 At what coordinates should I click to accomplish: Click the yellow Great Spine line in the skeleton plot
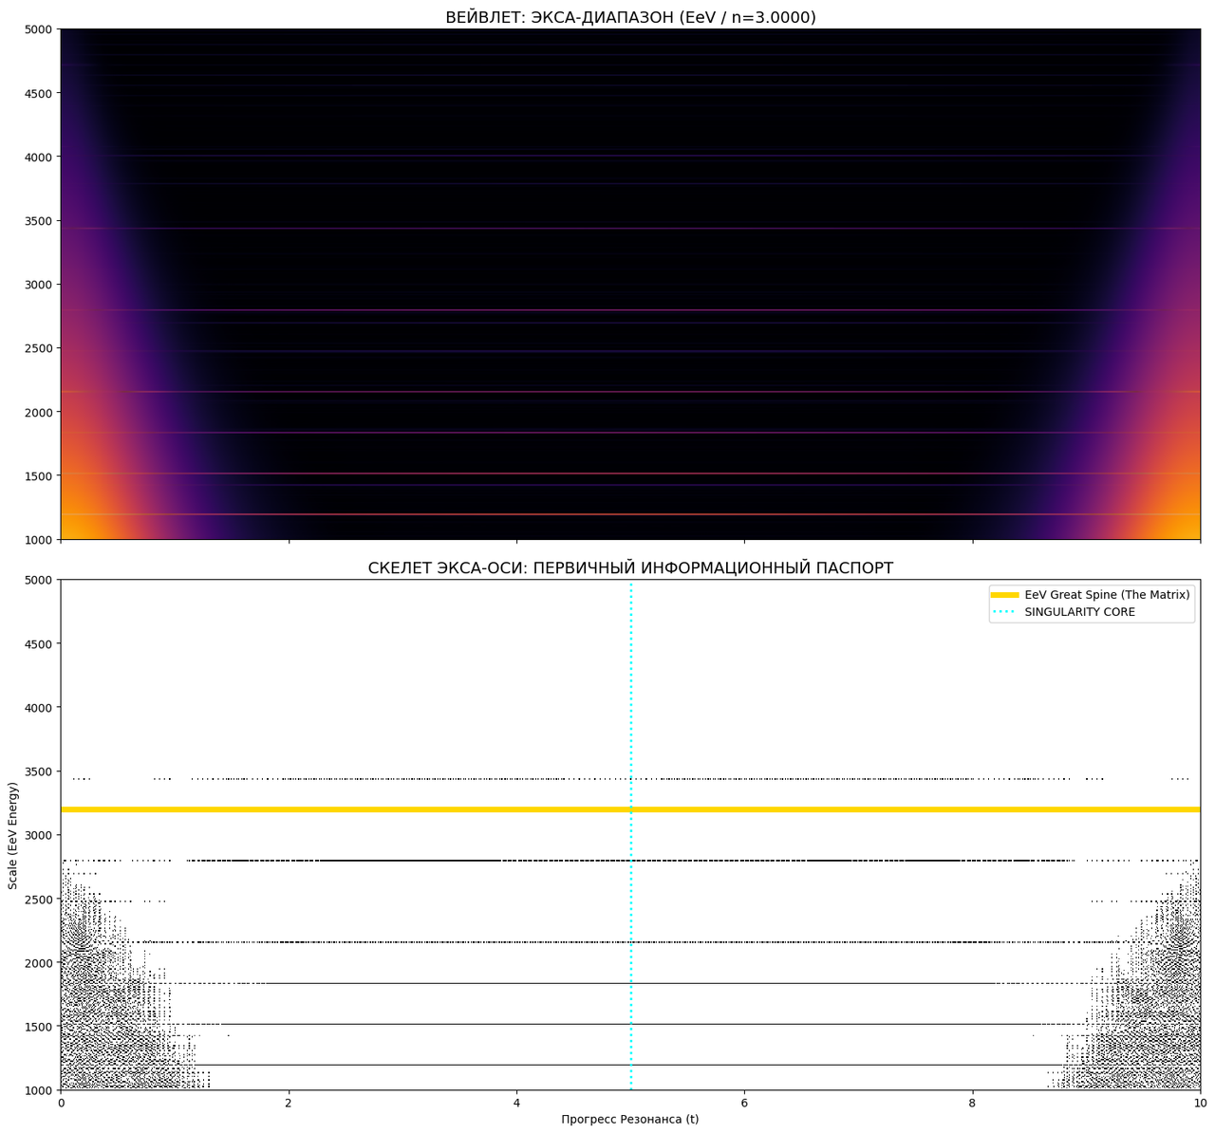[x=630, y=809]
